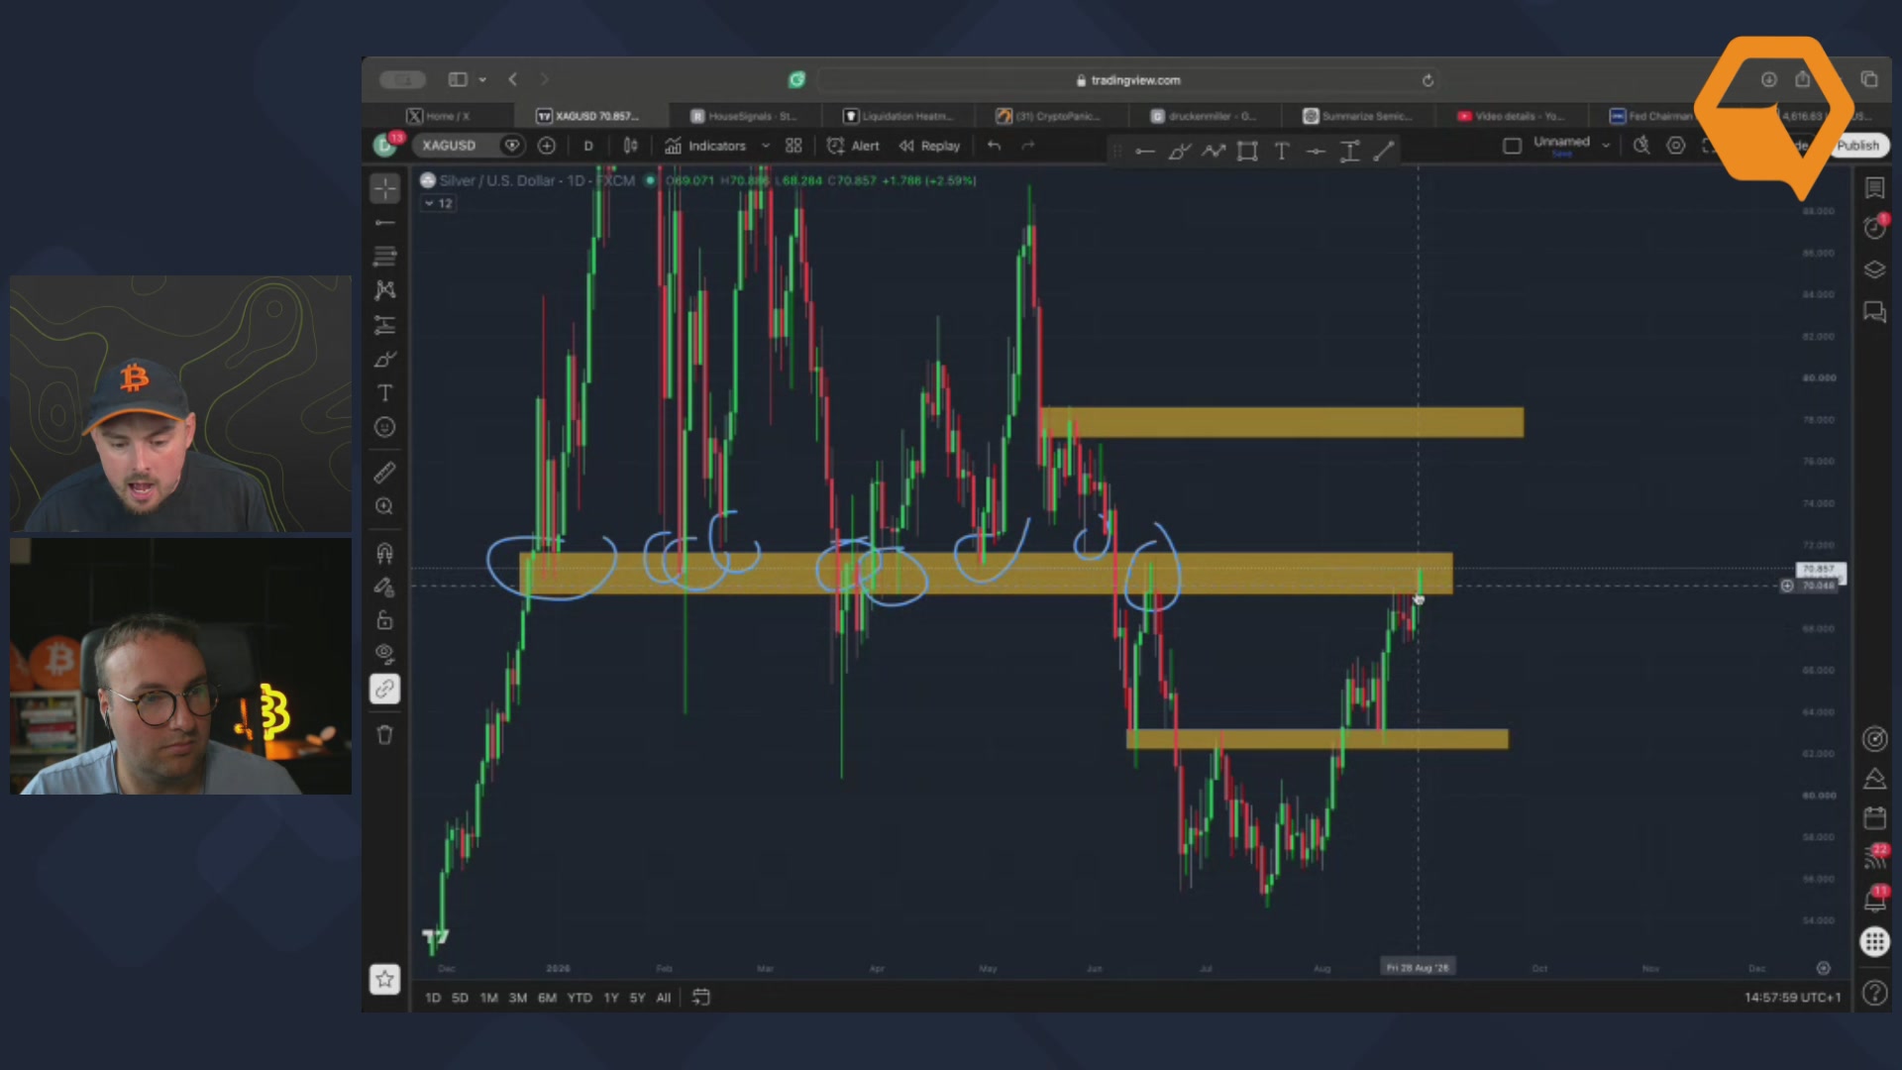Select the trend line tool in left sidebar
Image resolution: width=1902 pixels, height=1070 pixels.
[x=385, y=223]
